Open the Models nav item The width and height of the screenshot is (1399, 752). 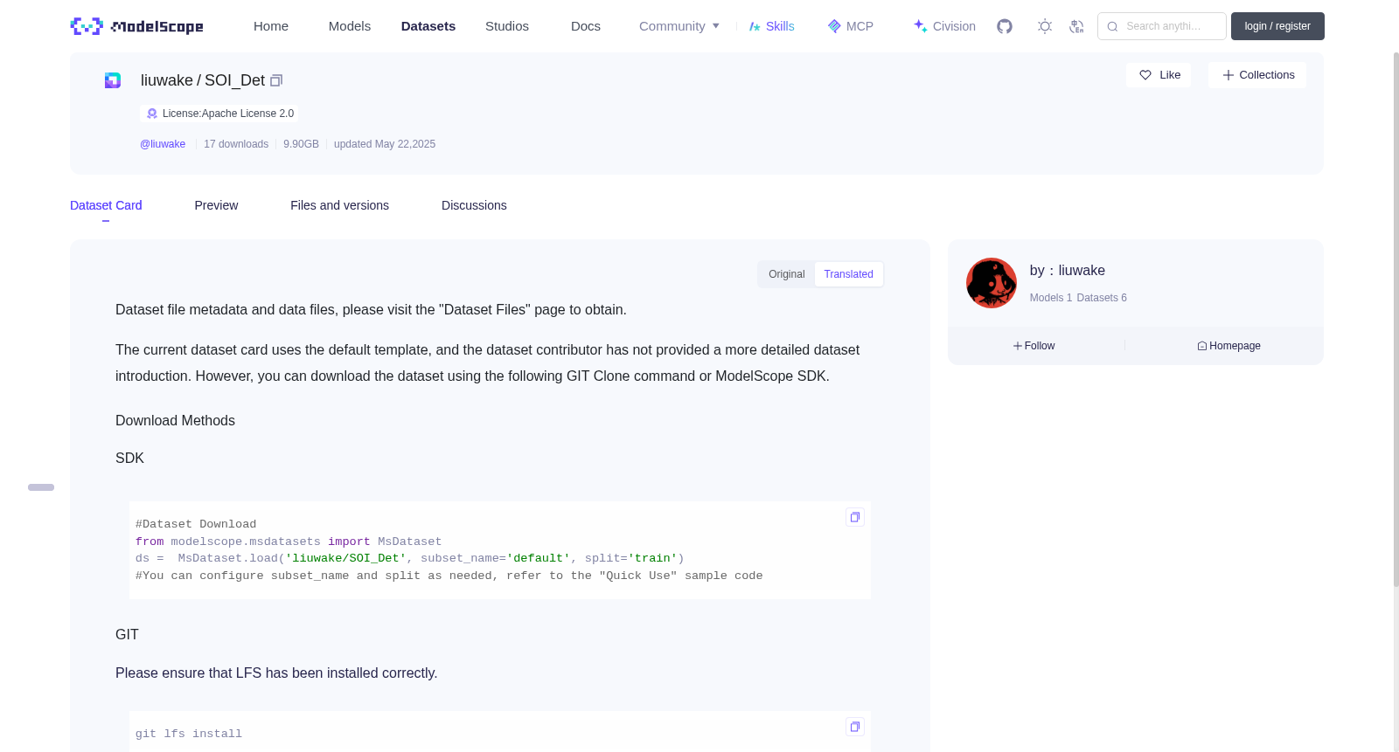350,26
